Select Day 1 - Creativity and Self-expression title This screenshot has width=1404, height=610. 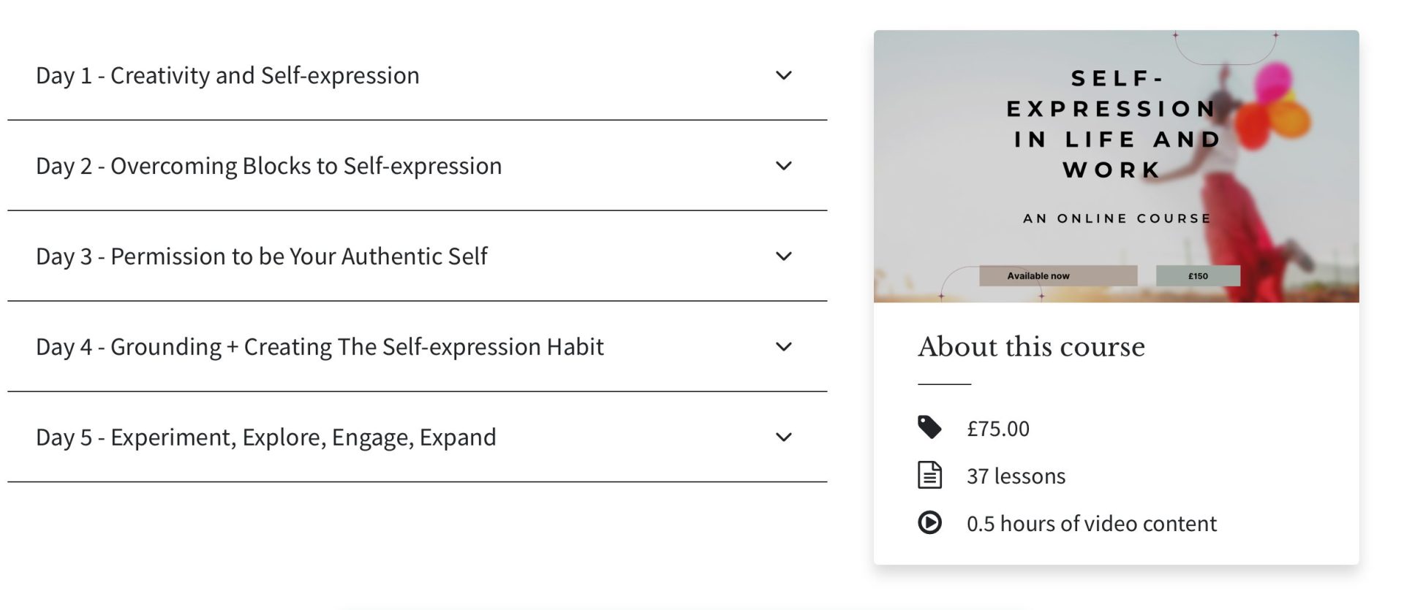(x=227, y=75)
